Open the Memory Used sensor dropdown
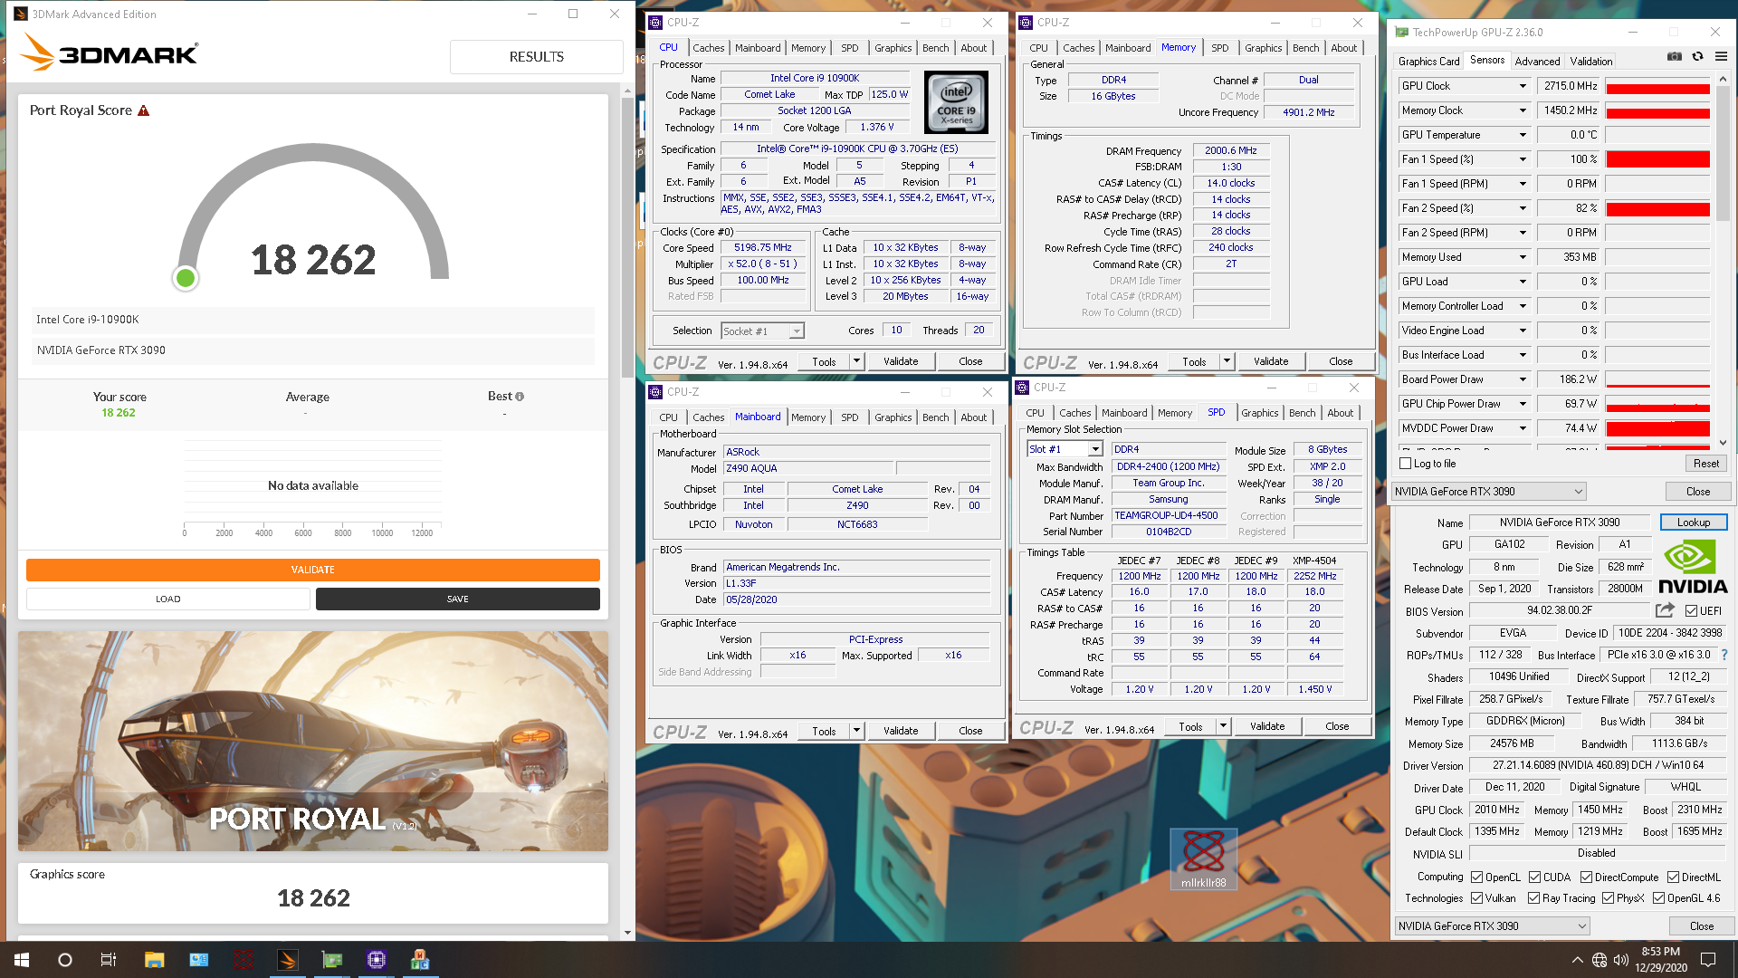1738x978 pixels. coord(1523,257)
